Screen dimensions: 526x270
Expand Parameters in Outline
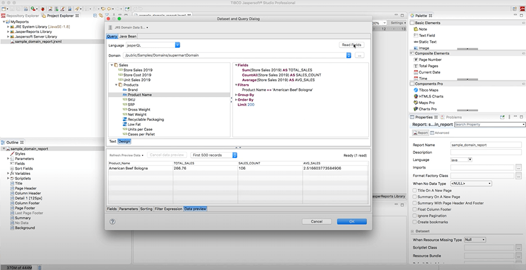(8, 159)
